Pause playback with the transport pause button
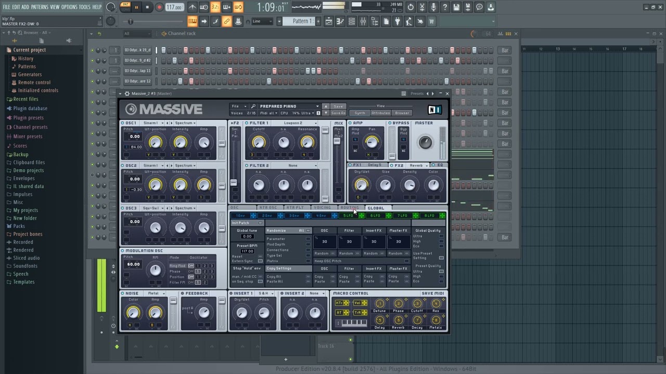Image resolution: width=666 pixels, height=374 pixels. (x=136, y=7)
